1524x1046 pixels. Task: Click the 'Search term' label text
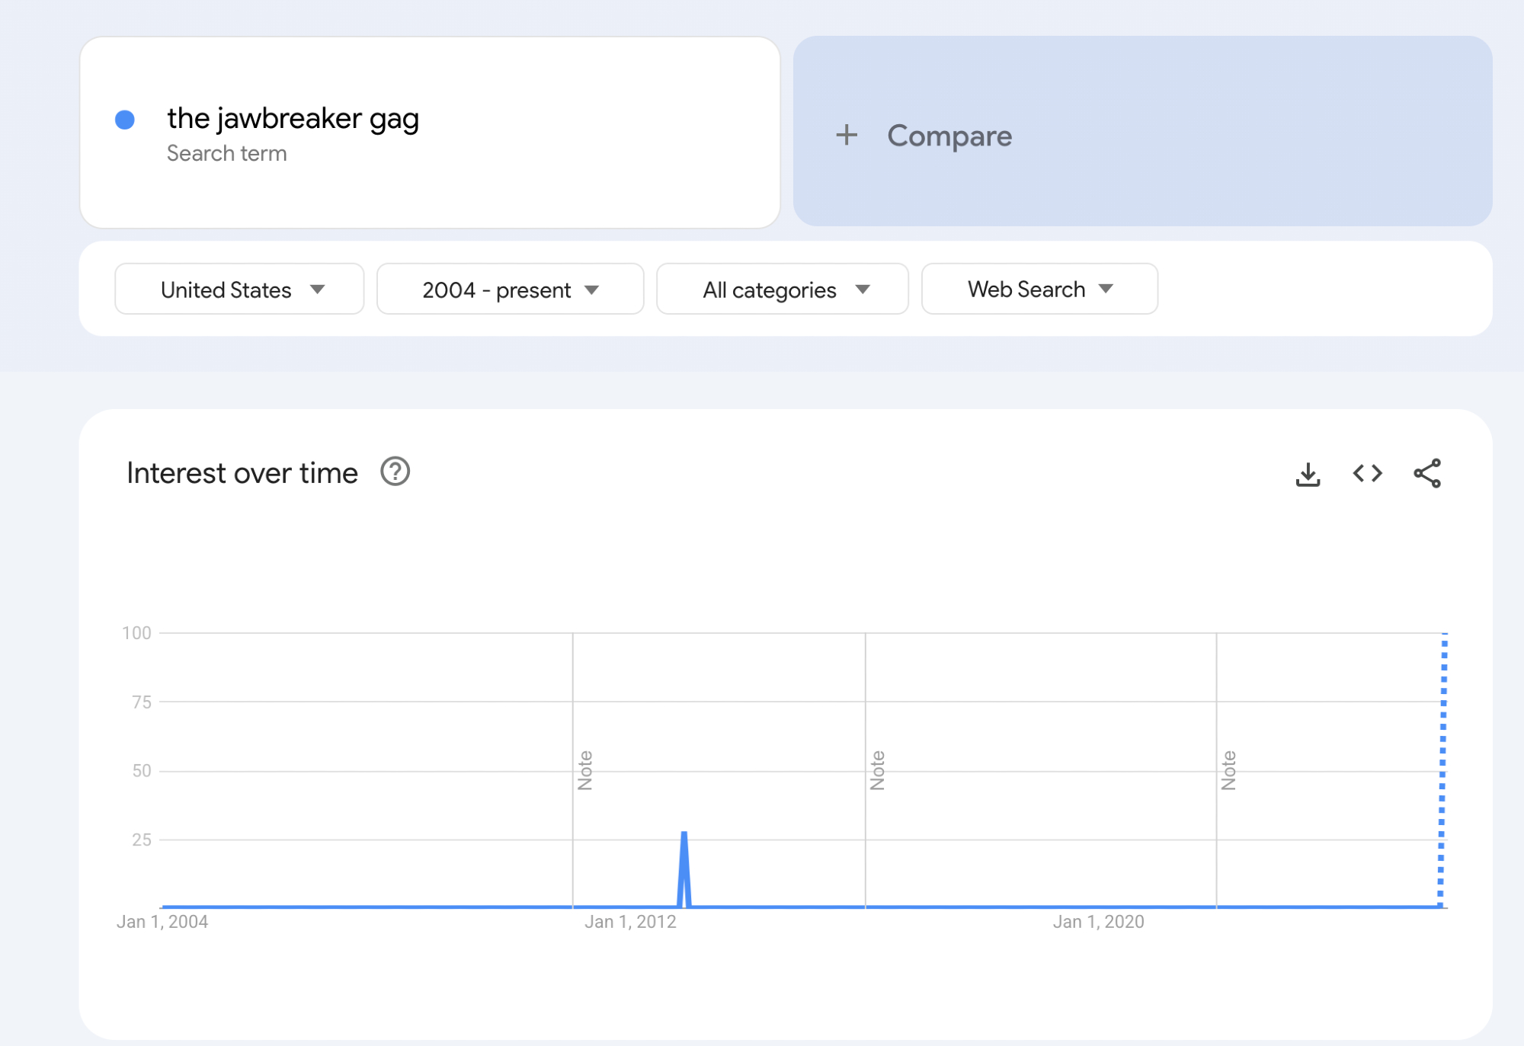pyautogui.click(x=227, y=154)
